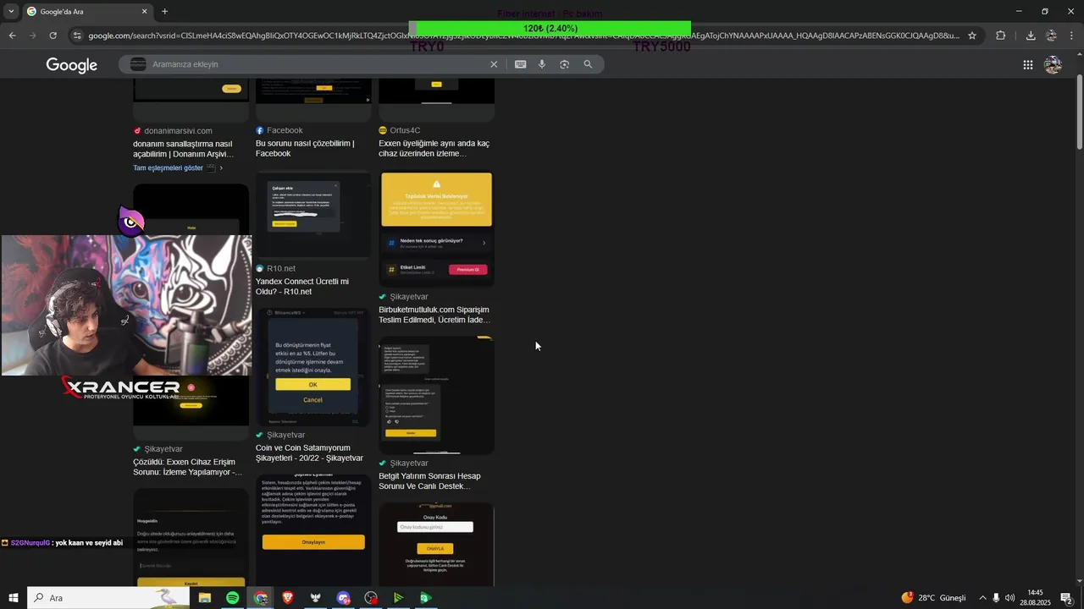Open the on-screen keyboard input tool
The image size is (1084, 609).
point(520,64)
